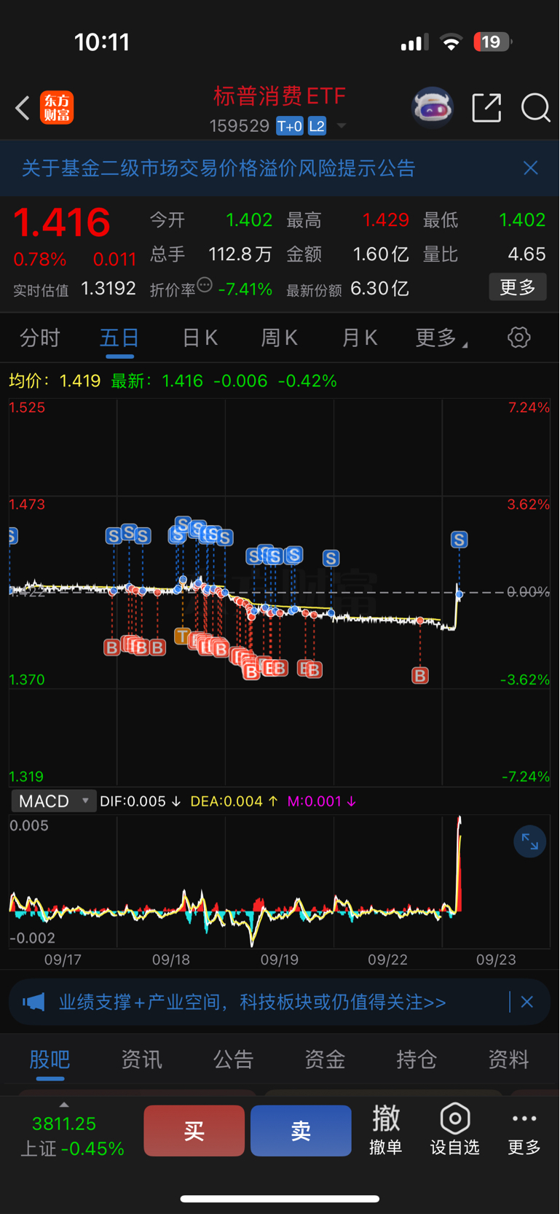Dismiss the 科技板块 promo banner
Image resolution: width=560 pixels, height=1214 pixels.
click(x=527, y=1002)
